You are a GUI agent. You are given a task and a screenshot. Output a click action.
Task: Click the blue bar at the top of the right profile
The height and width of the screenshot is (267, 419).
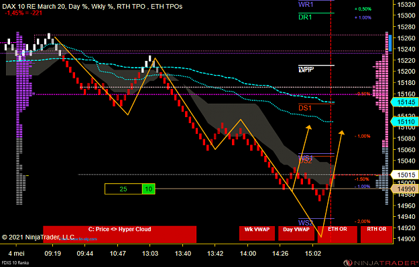pos(390,43)
